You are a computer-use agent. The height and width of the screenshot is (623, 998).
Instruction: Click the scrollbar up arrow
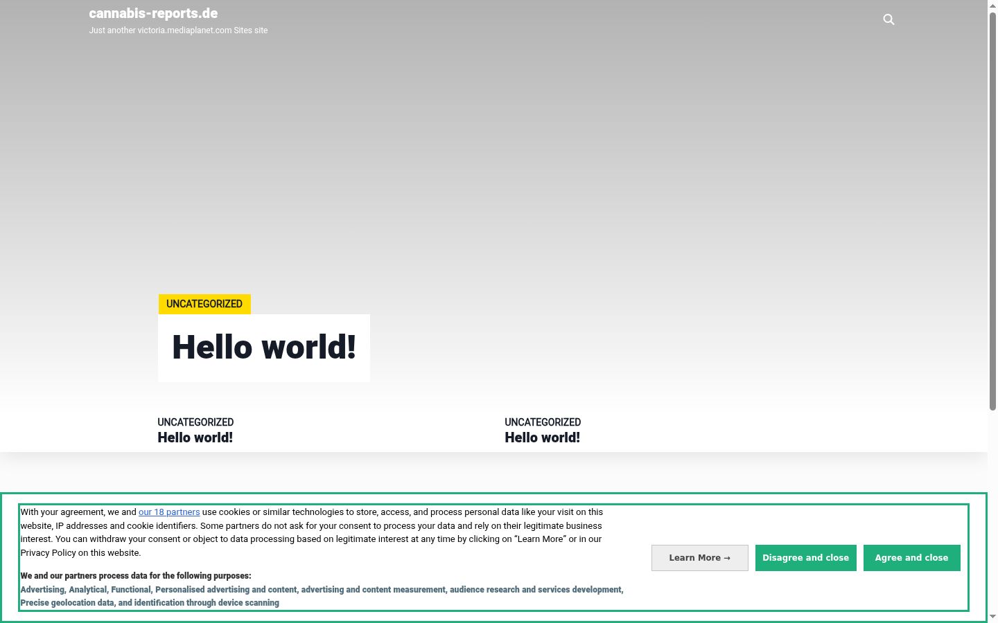992,5
